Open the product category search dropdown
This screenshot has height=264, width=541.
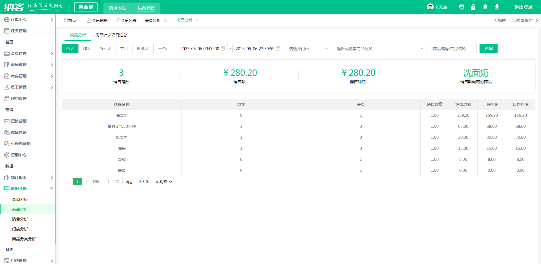coord(380,49)
